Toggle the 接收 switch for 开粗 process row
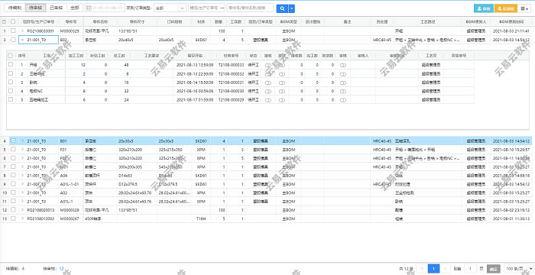Image resolution: width=535 pixels, height=275 pixels. point(268,65)
